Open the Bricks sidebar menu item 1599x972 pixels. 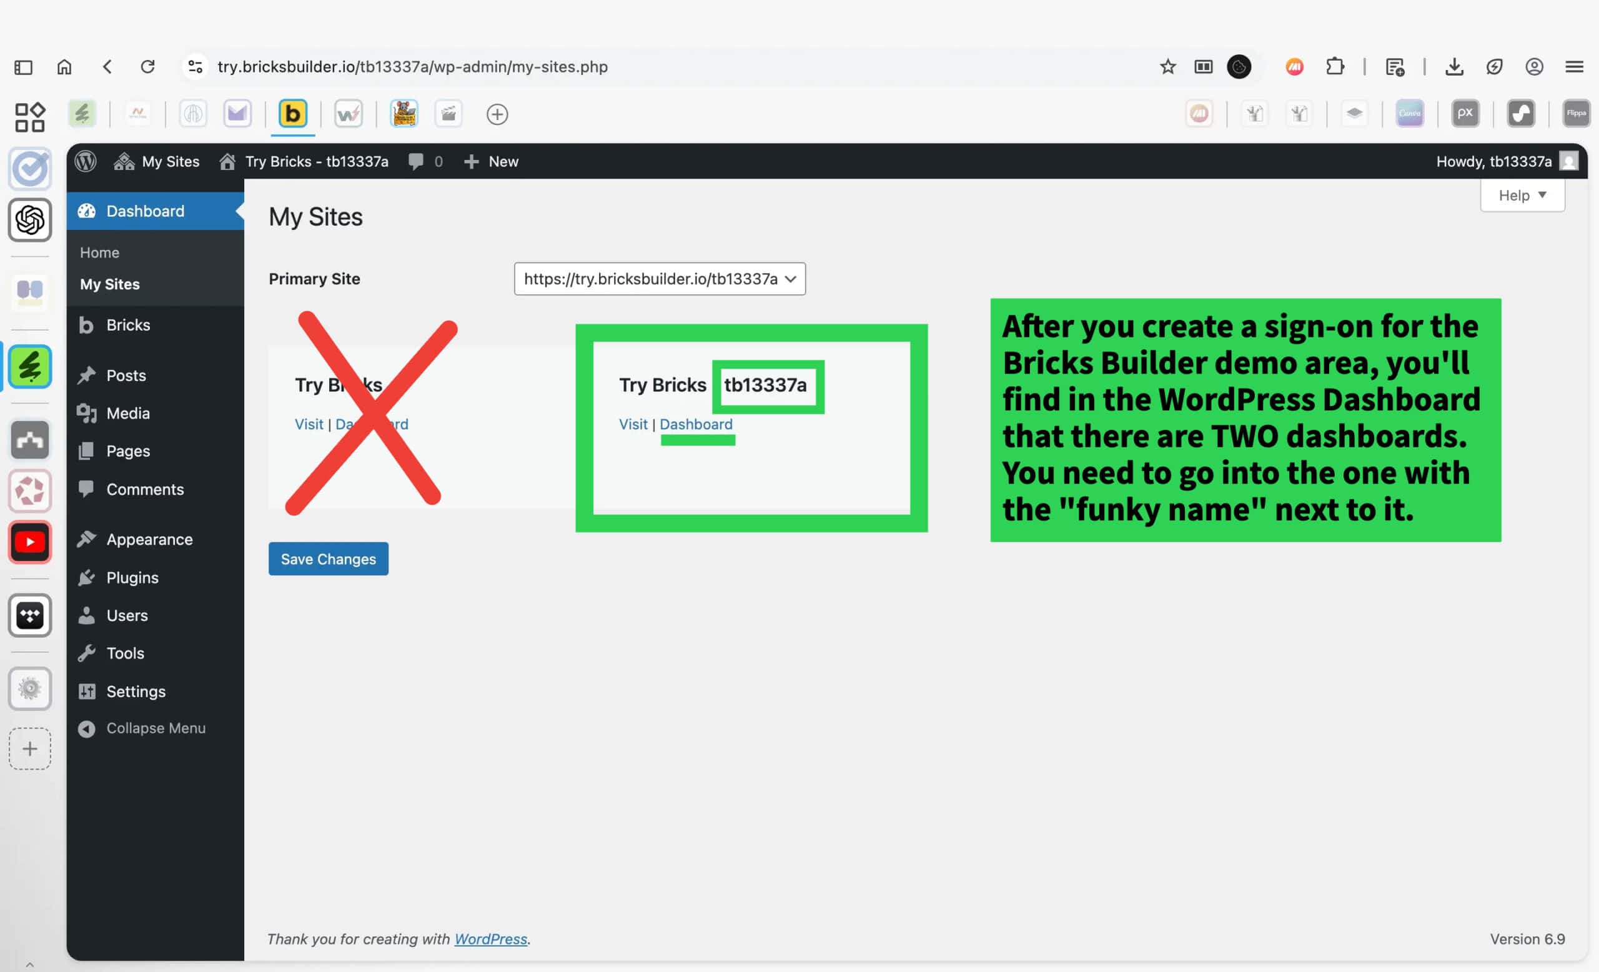(x=128, y=325)
